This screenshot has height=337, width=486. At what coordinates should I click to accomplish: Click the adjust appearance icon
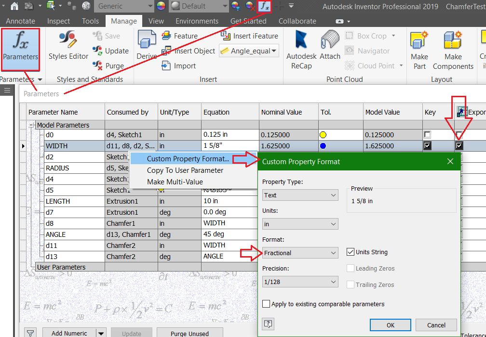[236, 6]
